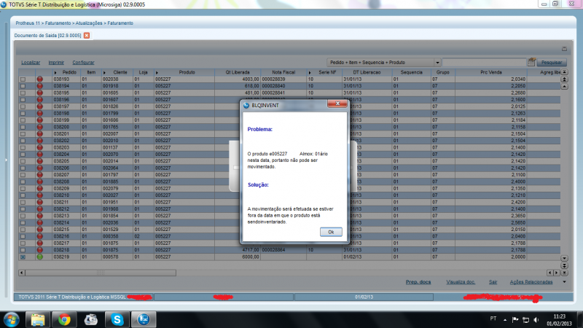Screen dimensions: 583x328
Task: Click the Action Center flag icon
Action: pos(515,319)
